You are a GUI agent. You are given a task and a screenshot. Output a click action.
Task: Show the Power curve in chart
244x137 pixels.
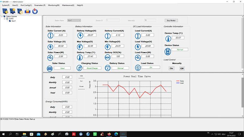pyautogui.click(x=82, y=87)
